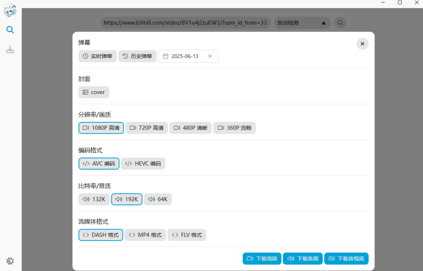Screen dimensions: 423x271
Task: Open settings gear at bottom left
Action: click(x=10, y=261)
